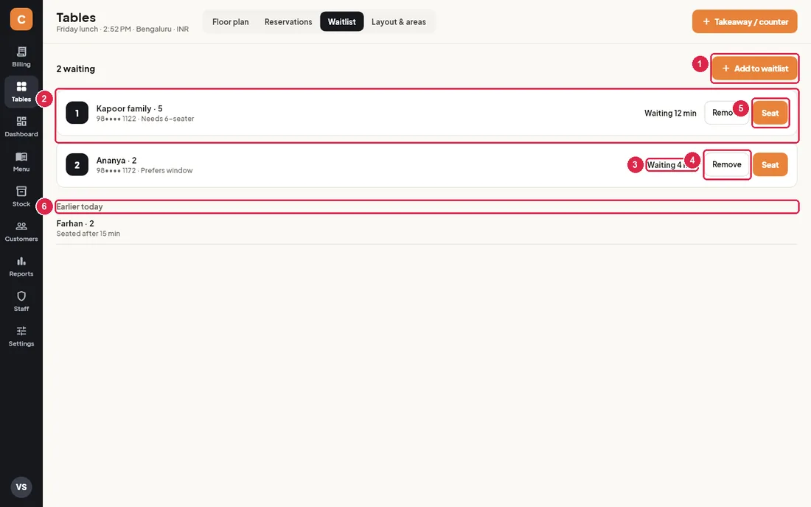The width and height of the screenshot is (811, 507).
Task: Open the Layout & areas tab
Action: click(398, 21)
